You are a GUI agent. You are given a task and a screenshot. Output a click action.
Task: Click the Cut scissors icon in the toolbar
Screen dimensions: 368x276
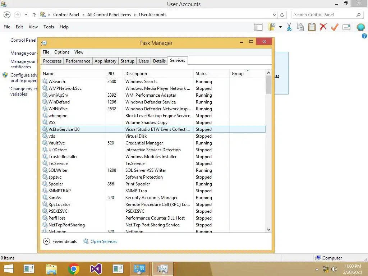pos(289,27)
